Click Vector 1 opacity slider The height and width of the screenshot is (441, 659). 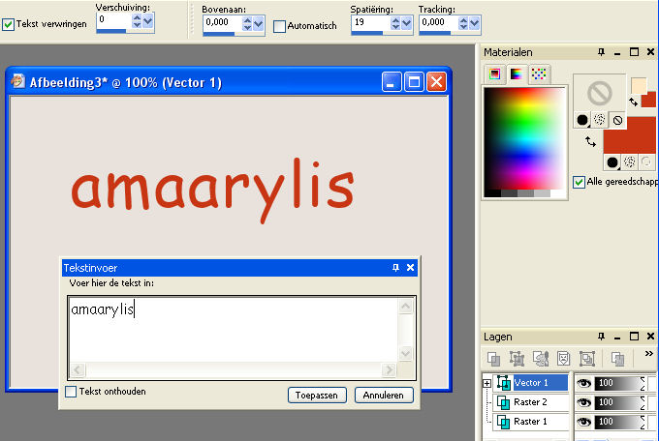point(620,383)
